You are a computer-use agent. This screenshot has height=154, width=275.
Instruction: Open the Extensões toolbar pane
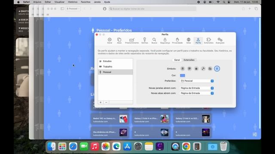209,41
